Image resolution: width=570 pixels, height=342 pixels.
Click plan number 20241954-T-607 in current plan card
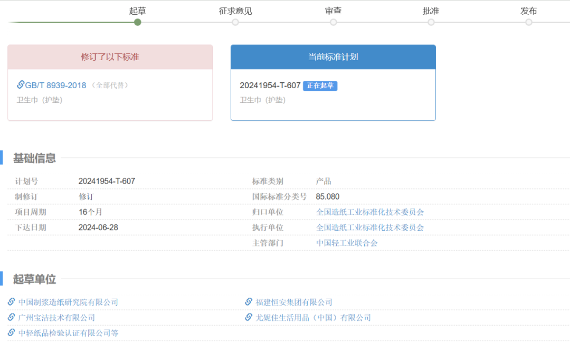coord(270,85)
